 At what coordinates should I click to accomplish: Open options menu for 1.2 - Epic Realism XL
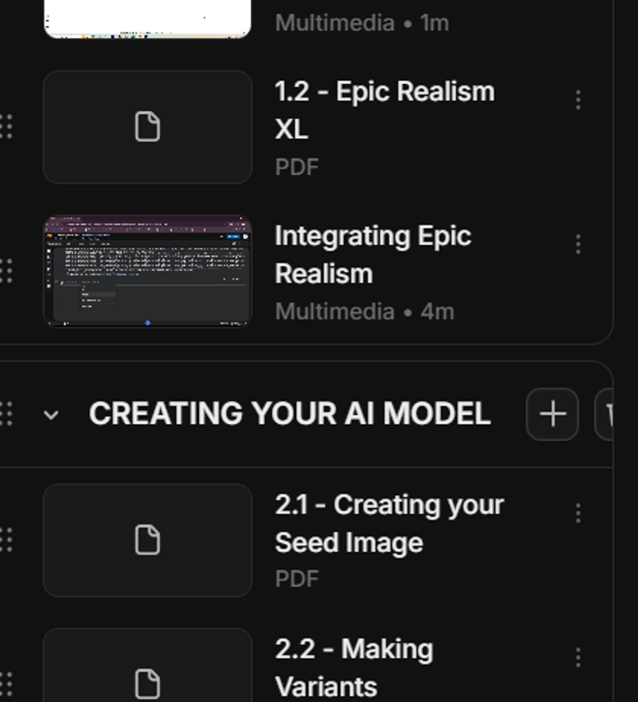point(578,100)
